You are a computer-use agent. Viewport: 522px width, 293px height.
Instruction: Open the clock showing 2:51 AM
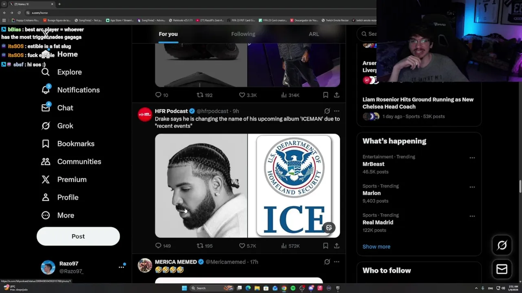click(513, 288)
